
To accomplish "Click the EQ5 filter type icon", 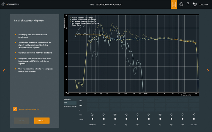I will [x=149, y=115].
